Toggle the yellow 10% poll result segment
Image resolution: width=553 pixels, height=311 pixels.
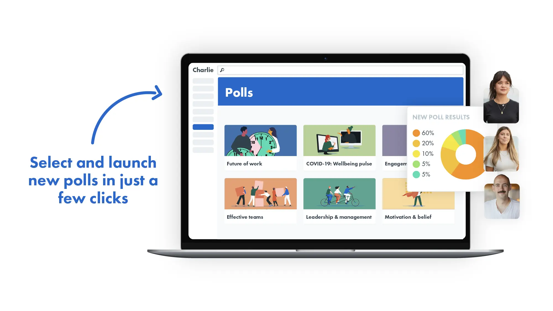coord(423,153)
